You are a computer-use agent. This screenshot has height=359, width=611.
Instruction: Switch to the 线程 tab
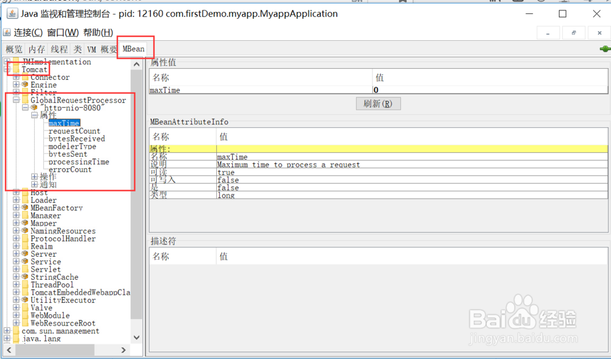pos(59,49)
